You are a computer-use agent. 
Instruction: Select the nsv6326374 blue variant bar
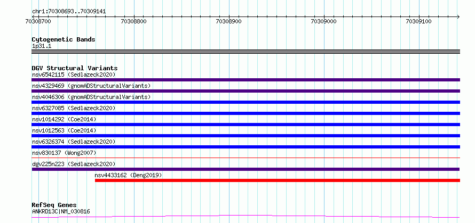coord(246,147)
